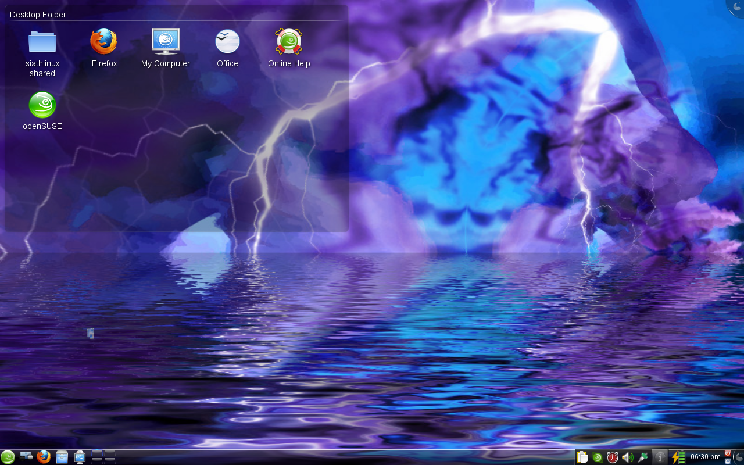
Task: Click the network plug tray icon
Action: (x=643, y=457)
